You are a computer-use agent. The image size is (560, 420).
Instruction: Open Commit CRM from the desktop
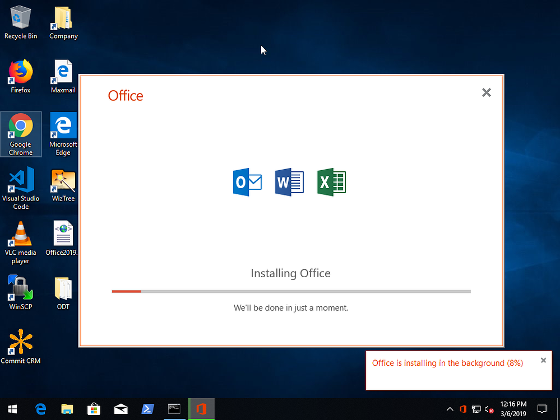coord(21,343)
